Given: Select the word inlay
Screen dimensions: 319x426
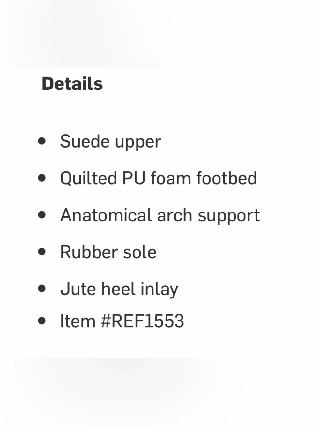Looking at the screenshot, I should click(159, 290).
